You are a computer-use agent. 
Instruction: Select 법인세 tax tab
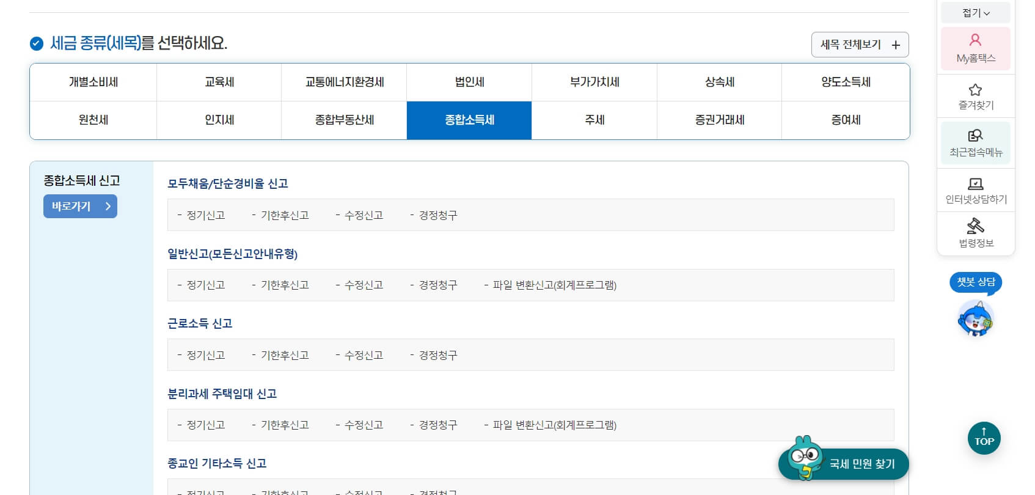coord(469,82)
